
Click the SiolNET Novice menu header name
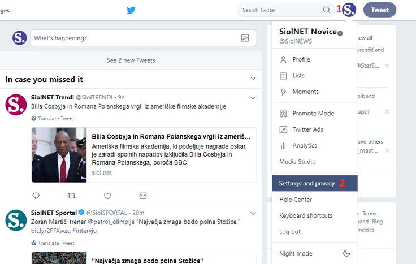[308, 32]
